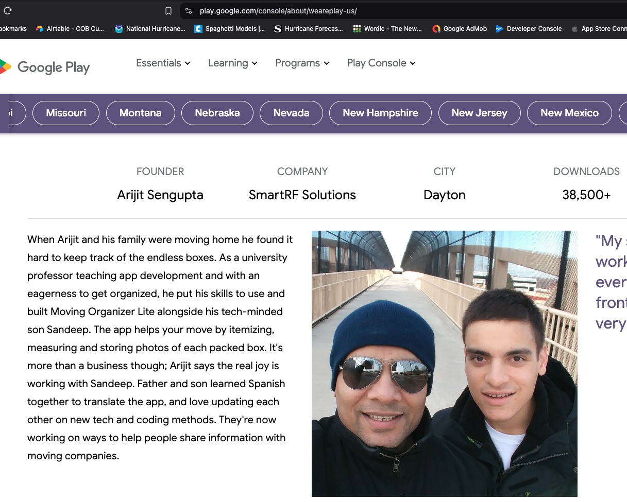Click the CITY heading label
This screenshot has width=627, height=502.
[x=445, y=171]
